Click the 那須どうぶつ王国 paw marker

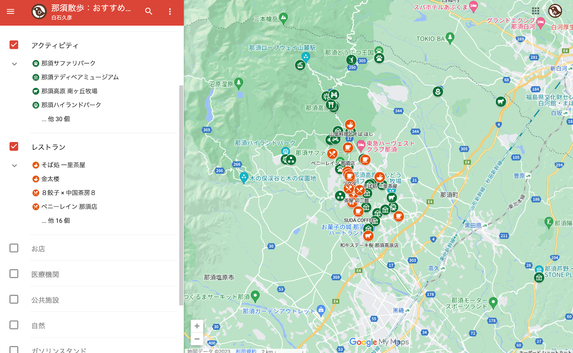coord(379,58)
